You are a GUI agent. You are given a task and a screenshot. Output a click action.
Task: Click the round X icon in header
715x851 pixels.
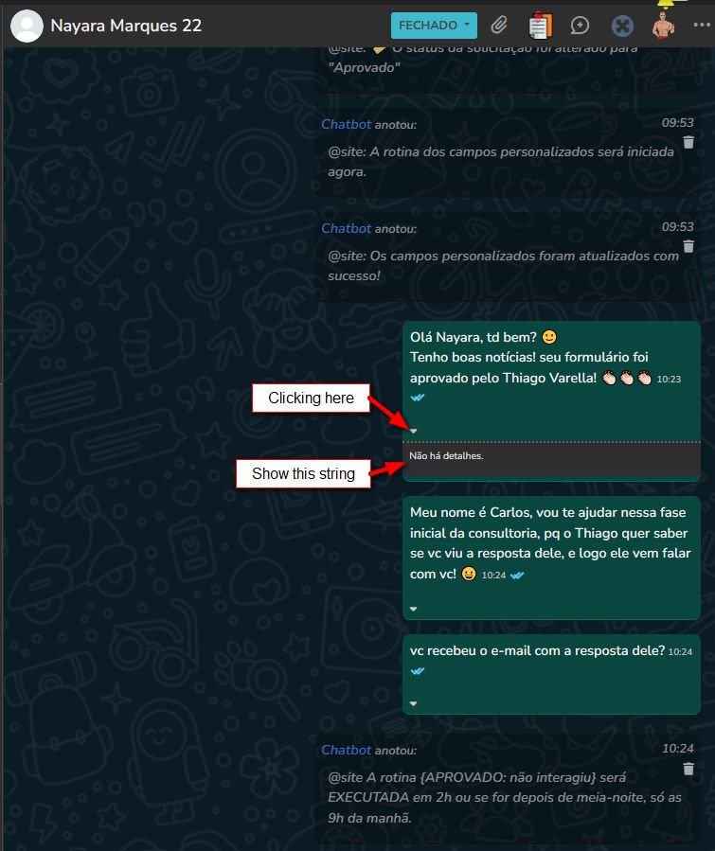pyautogui.click(x=622, y=26)
